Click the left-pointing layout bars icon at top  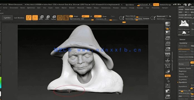pyautogui.click(x=175, y=4)
